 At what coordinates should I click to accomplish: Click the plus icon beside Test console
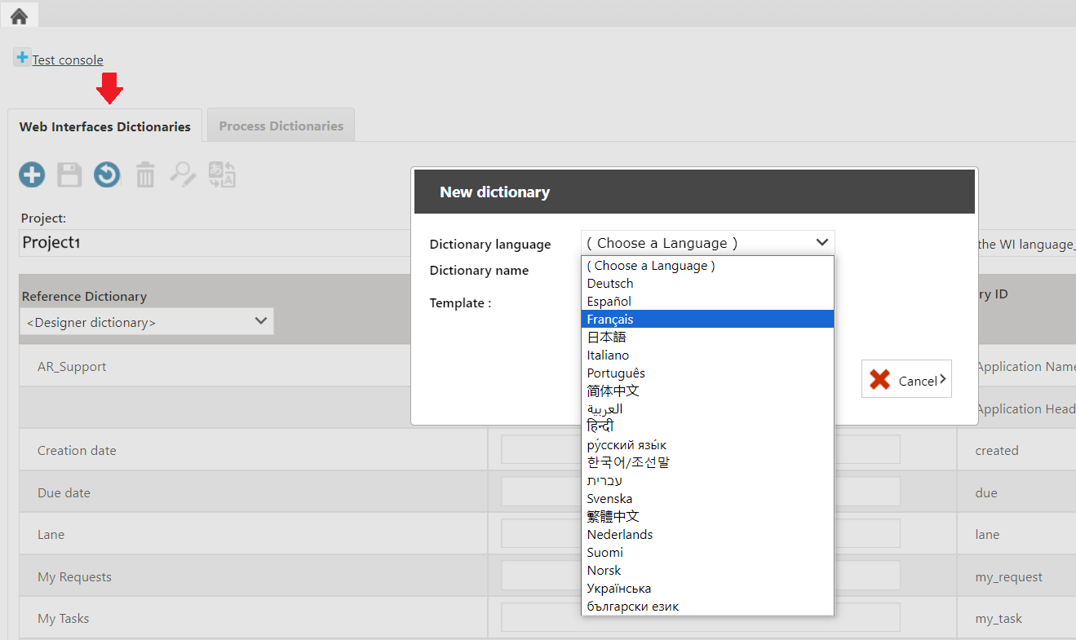[22, 58]
